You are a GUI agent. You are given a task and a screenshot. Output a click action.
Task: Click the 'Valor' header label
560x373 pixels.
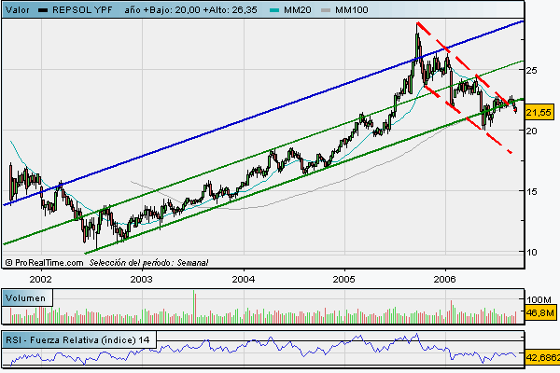click(x=18, y=10)
